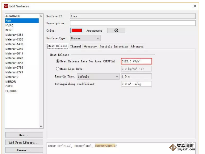Select the ADIABATIC surface in list

tap(13, 16)
